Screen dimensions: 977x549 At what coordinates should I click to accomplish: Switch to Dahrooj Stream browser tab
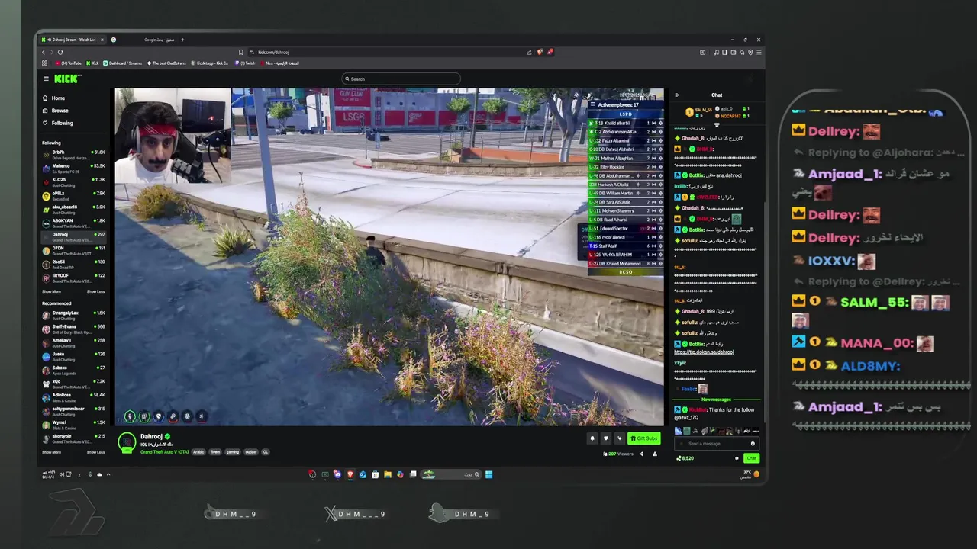(74, 40)
